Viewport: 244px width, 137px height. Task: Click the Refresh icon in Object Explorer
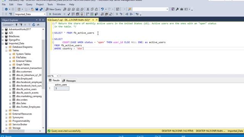pyautogui.click(x=34, y=25)
